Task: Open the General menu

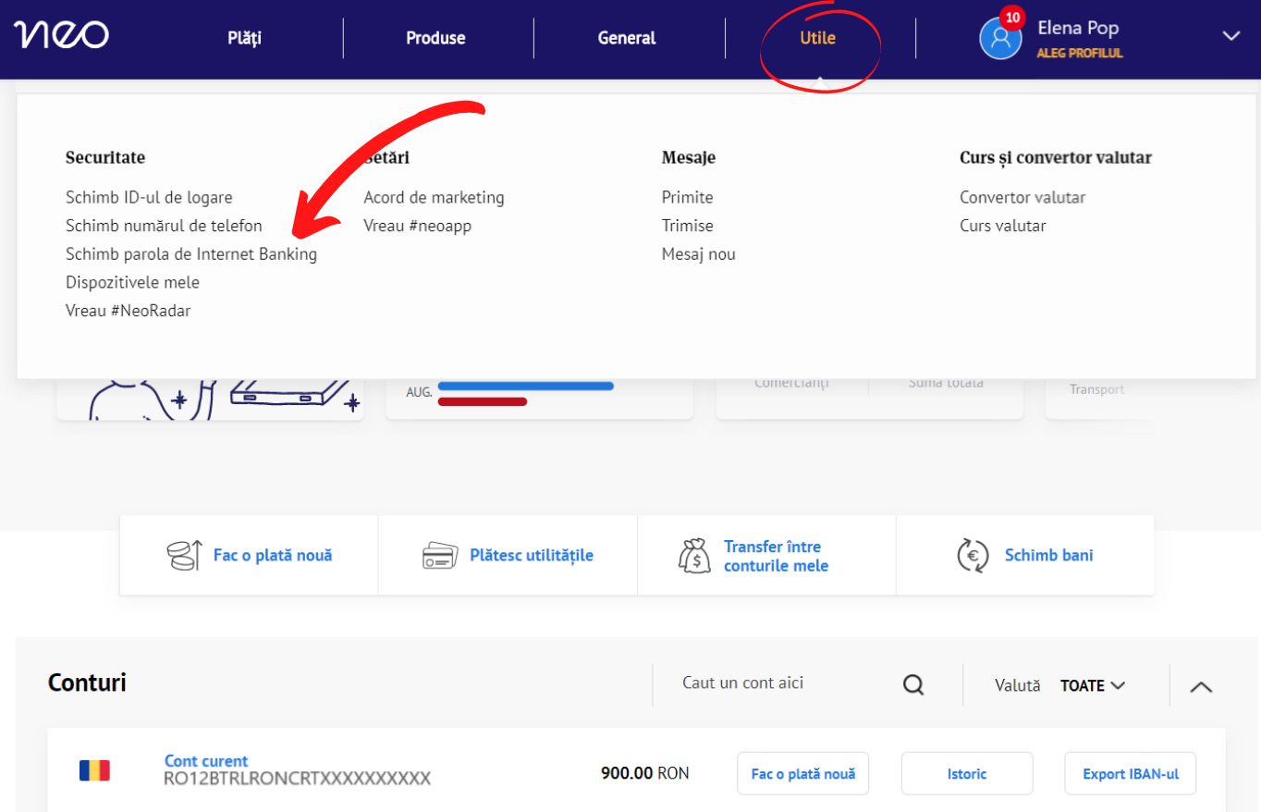Action: pos(627,38)
